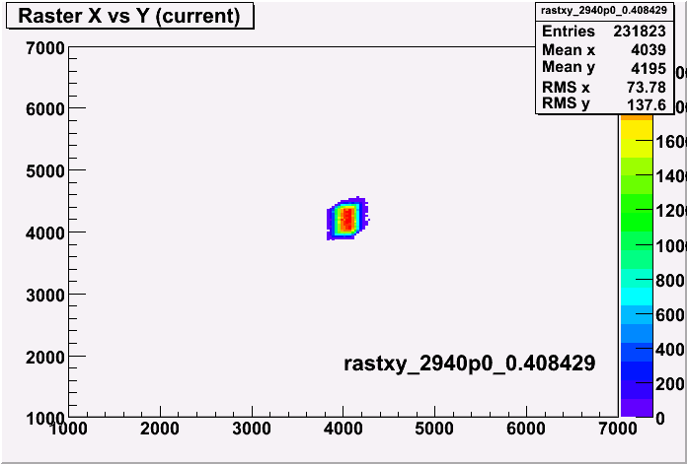
Task: Click the 7000 label on the X axis
Action: [617, 429]
